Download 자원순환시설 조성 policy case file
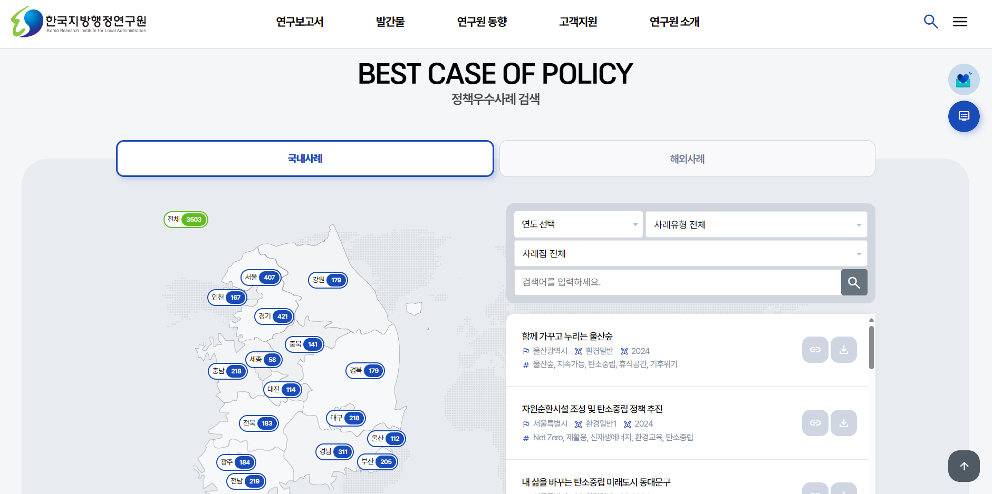Viewport: 992px width, 494px height. pyautogui.click(x=843, y=423)
